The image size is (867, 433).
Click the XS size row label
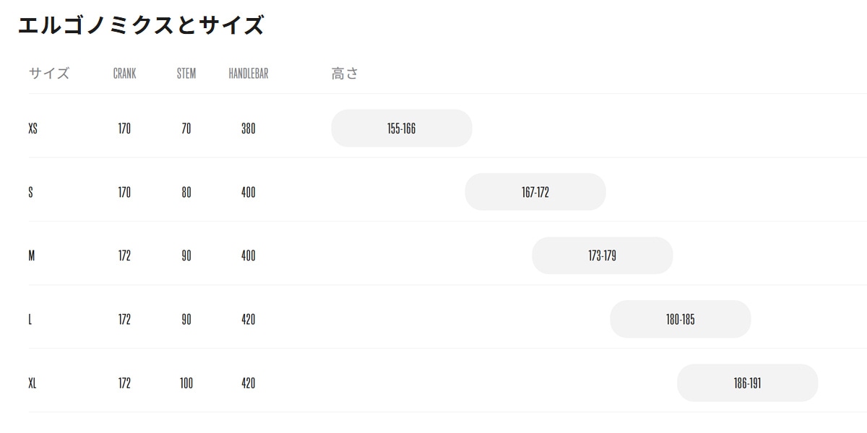tap(33, 128)
